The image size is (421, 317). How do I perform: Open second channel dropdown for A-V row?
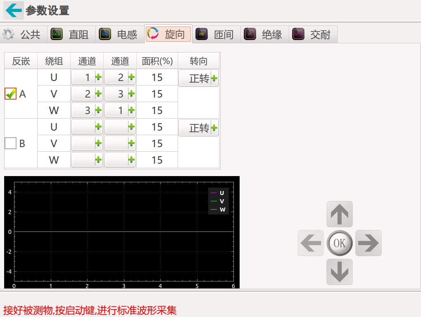tap(120, 94)
